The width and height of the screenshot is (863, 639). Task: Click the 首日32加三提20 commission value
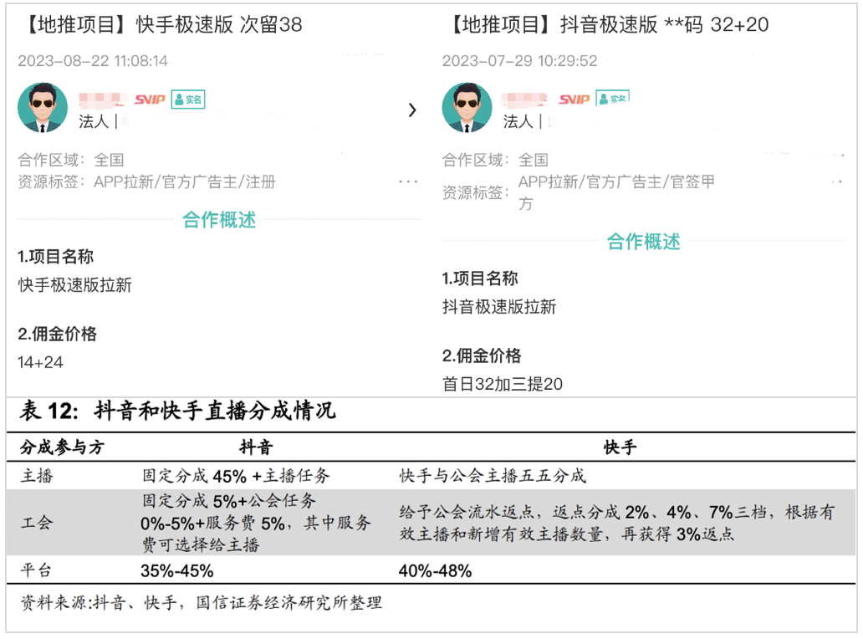click(x=503, y=384)
